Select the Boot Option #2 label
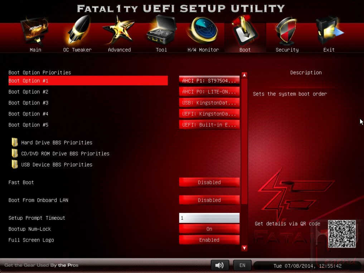This screenshot has width=364, height=273. point(28,92)
